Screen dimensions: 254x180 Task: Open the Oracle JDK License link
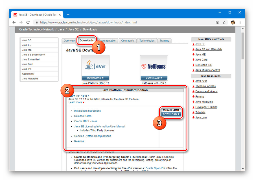(86, 121)
